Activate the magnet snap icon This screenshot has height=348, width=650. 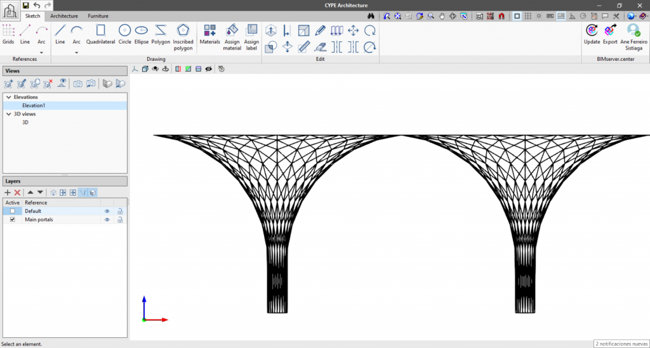(x=502, y=16)
